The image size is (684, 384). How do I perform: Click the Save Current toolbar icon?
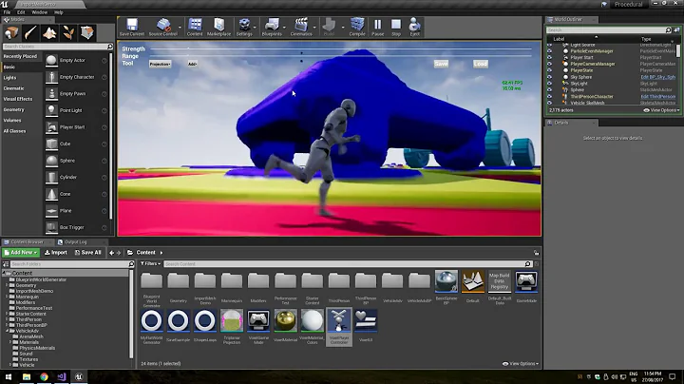pyautogui.click(x=132, y=27)
